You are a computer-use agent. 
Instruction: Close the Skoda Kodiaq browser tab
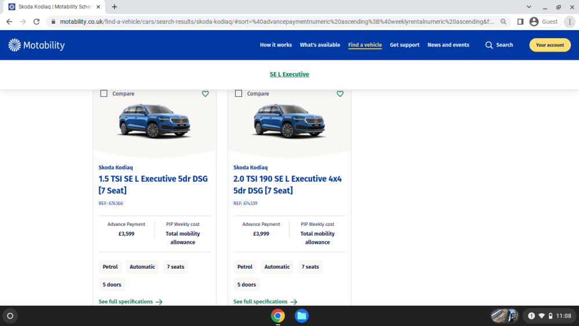98,6
